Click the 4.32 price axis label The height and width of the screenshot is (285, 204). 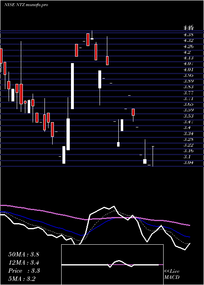click(188, 40)
